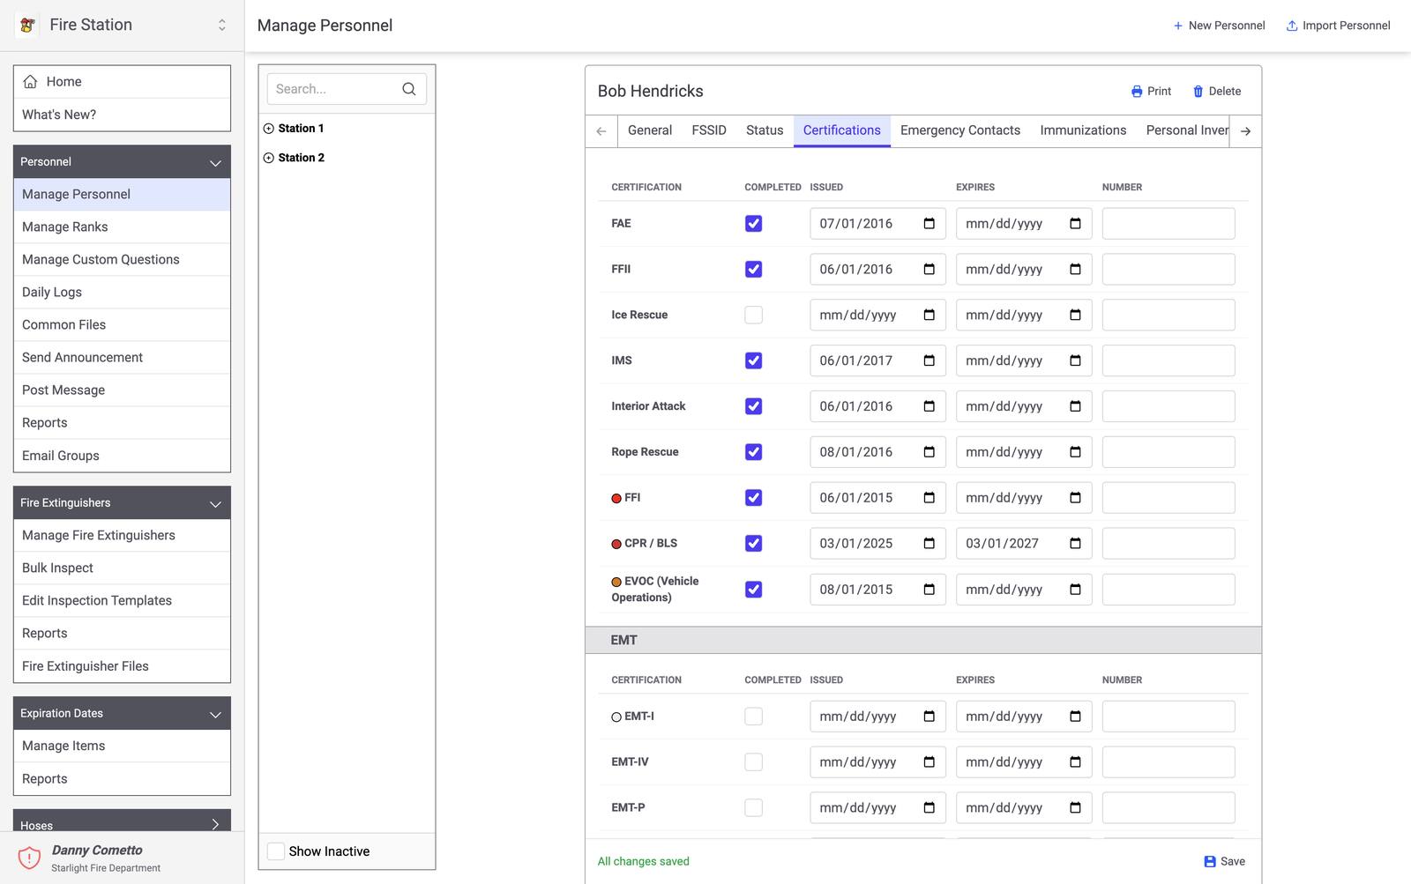
Task: Open calendar picker for CPR / BLS expires date
Action: tap(1076, 544)
